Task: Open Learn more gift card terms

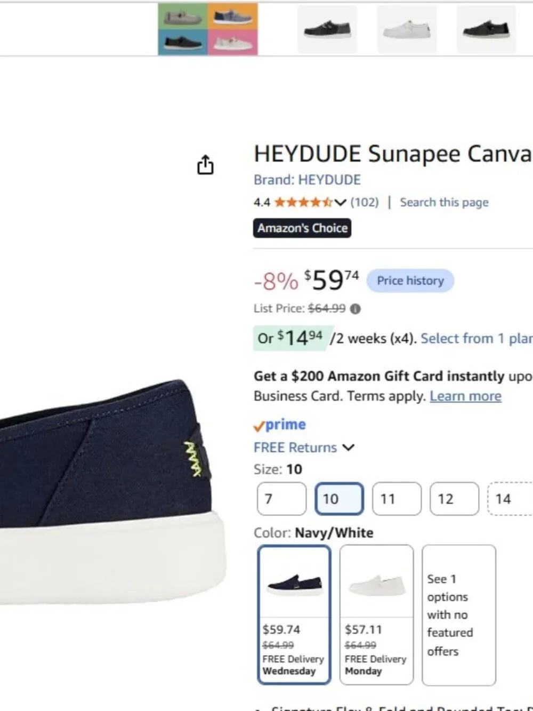Action: click(x=465, y=396)
